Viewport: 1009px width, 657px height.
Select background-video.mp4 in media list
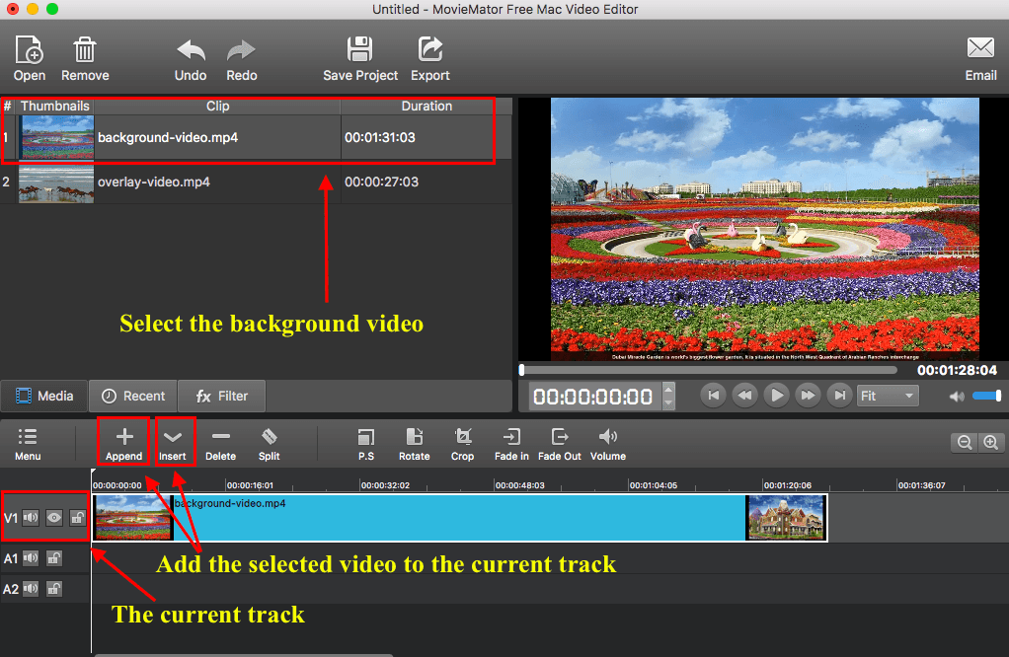point(256,137)
